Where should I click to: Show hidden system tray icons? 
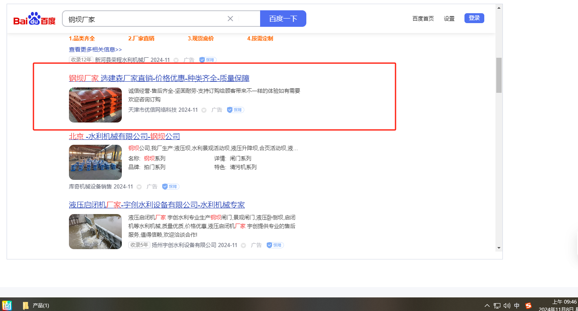(x=487, y=306)
